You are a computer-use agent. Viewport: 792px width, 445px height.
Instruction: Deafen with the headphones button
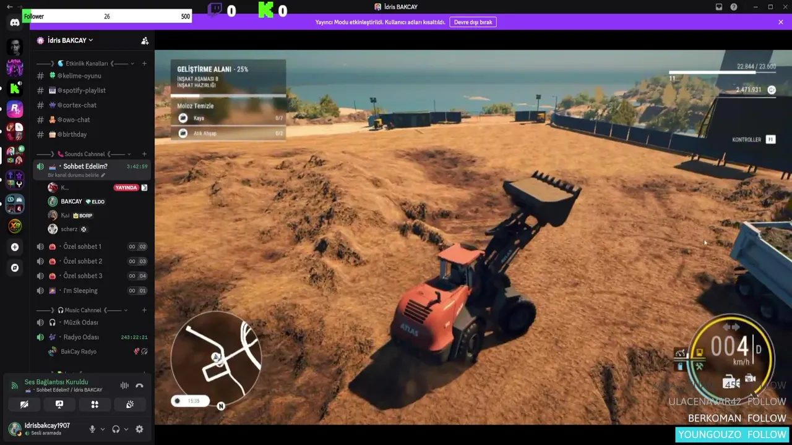click(116, 429)
